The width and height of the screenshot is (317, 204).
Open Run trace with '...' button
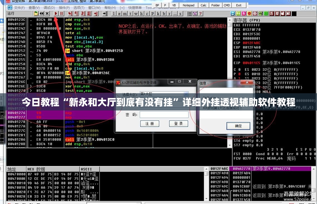click(x=175, y=14)
